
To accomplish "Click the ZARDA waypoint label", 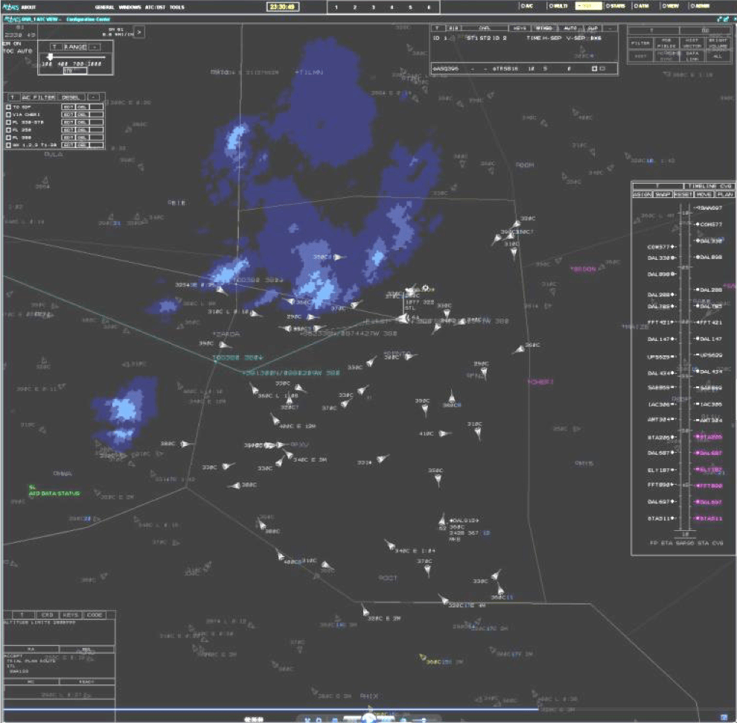I will [226, 334].
